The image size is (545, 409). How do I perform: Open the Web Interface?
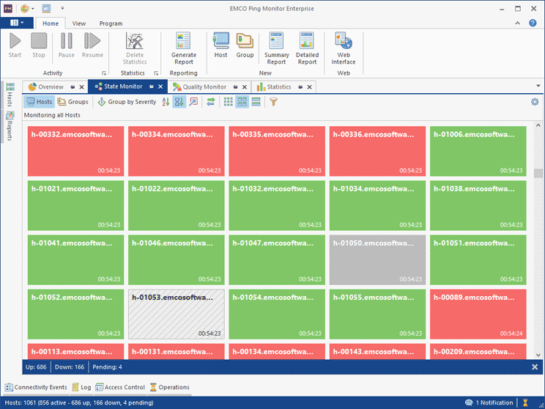click(344, 48)
